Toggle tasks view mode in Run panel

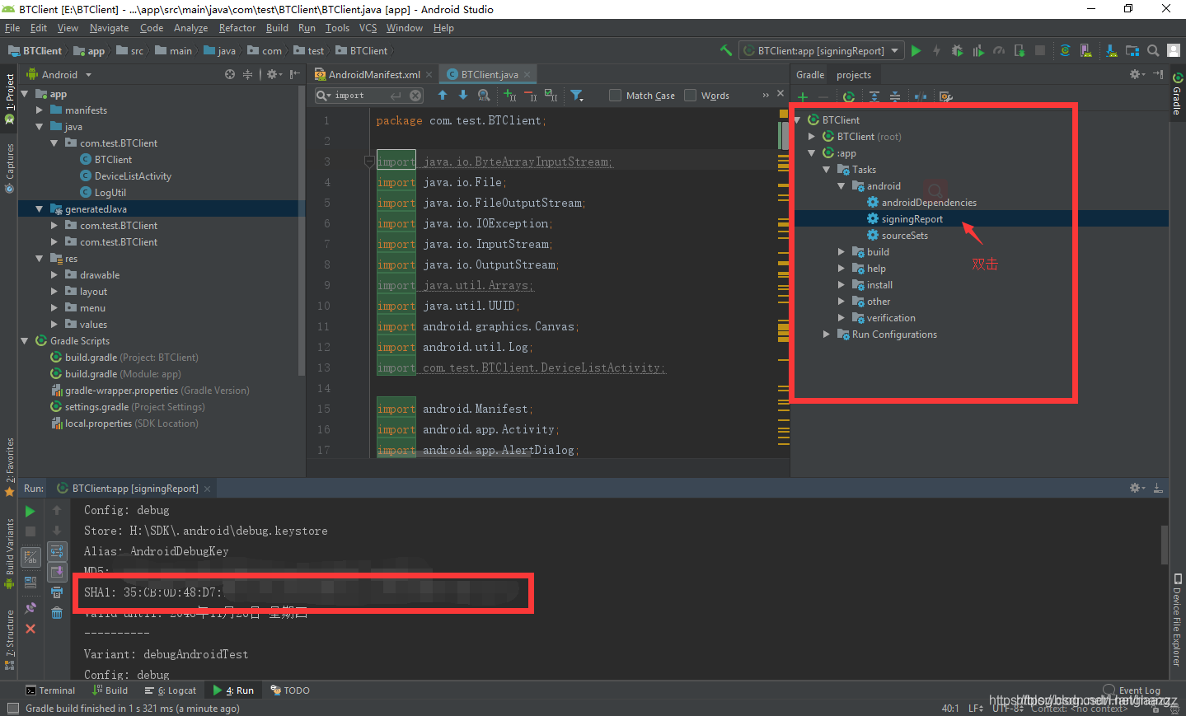point(30,558)
